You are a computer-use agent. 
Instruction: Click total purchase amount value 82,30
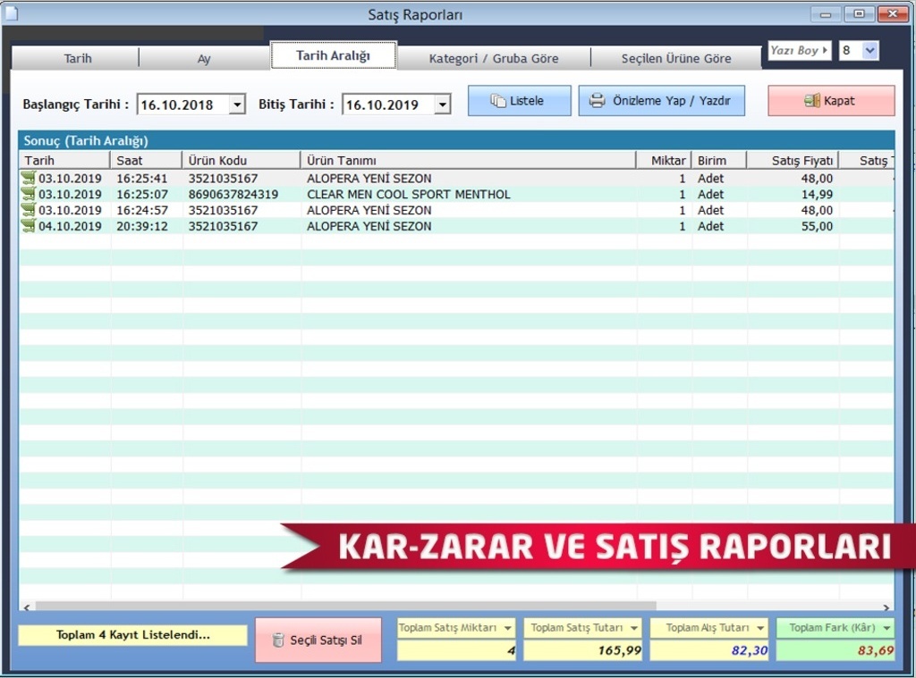pos(709,650)
